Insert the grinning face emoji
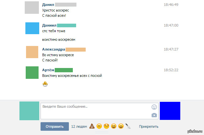Viewport: 204px width, 135px height. pos(121,126)
